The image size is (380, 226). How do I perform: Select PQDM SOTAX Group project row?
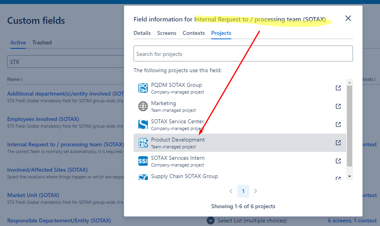coord(240,88)
